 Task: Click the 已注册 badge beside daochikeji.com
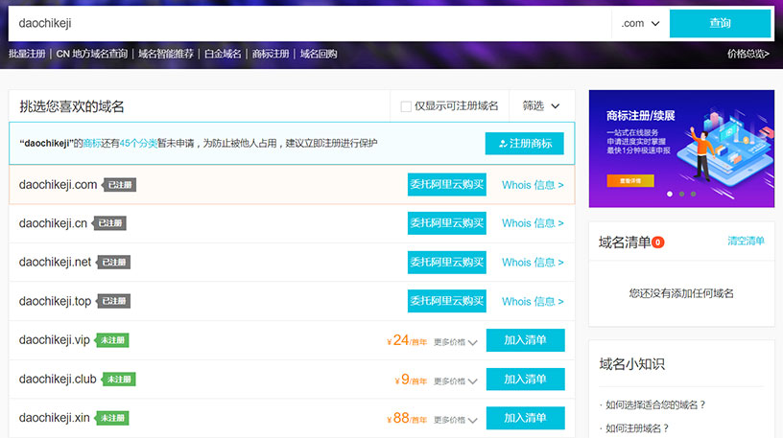tap(119, 185)
